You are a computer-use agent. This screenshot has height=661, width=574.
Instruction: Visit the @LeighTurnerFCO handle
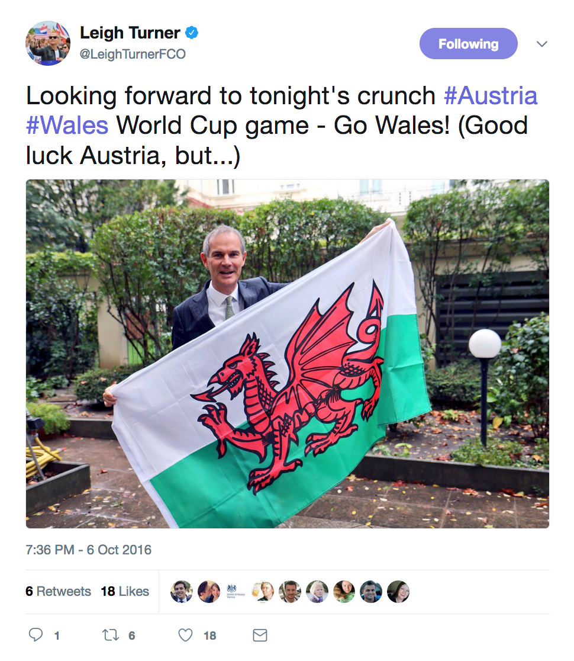pos(133,54)
